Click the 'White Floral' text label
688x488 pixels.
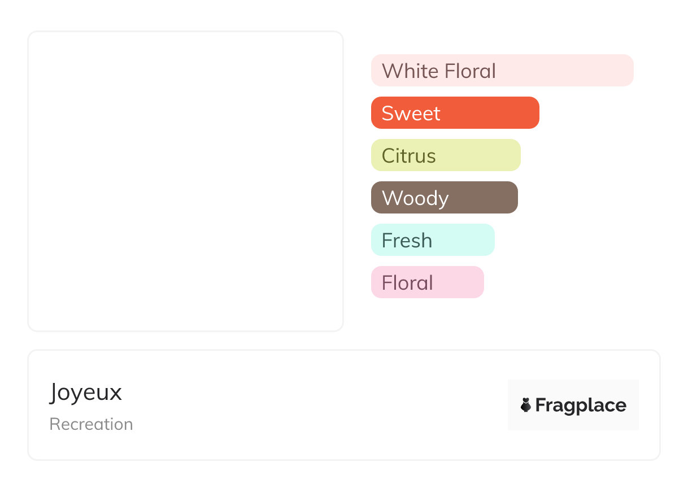[x=438, y=71]
